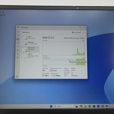Open the App history page icon
The height and width of the screenshot is (114, 114).
(18, 43)
